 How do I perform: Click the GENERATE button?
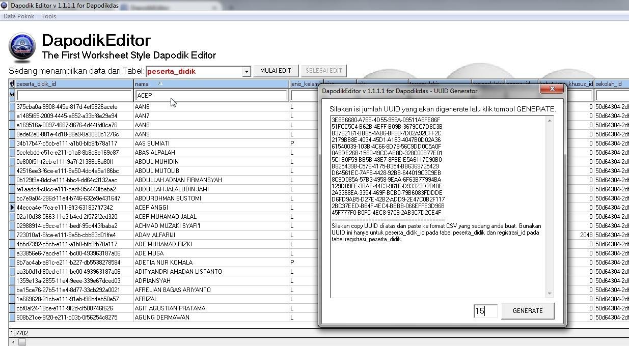click(x=528, y=311)
